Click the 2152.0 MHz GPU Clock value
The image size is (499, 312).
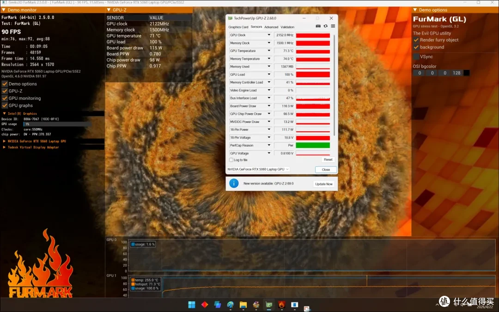coord(284,35)
